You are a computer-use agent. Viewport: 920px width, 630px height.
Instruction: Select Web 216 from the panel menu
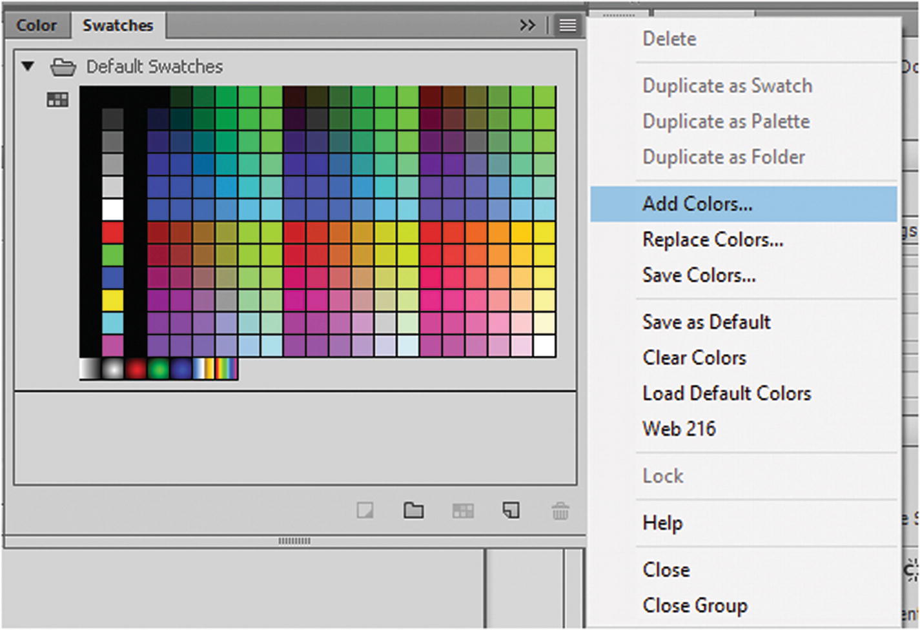[679, 429]
